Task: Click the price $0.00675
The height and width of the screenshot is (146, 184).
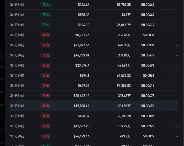Action: click(x=148, y=96)
